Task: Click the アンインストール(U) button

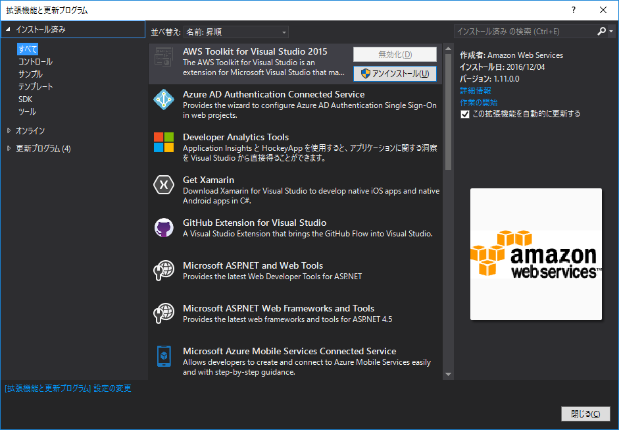Action: coord(395,74)
